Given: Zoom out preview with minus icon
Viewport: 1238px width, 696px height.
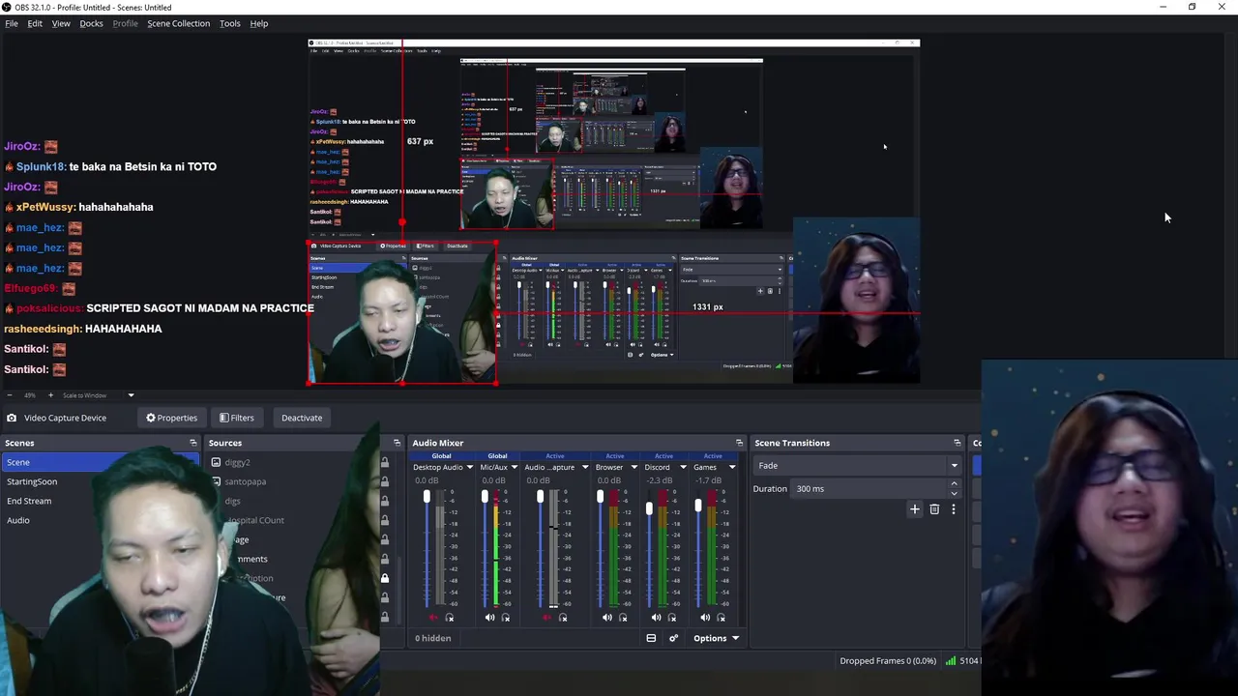Looking at the screenshot, I should [11, 394].
